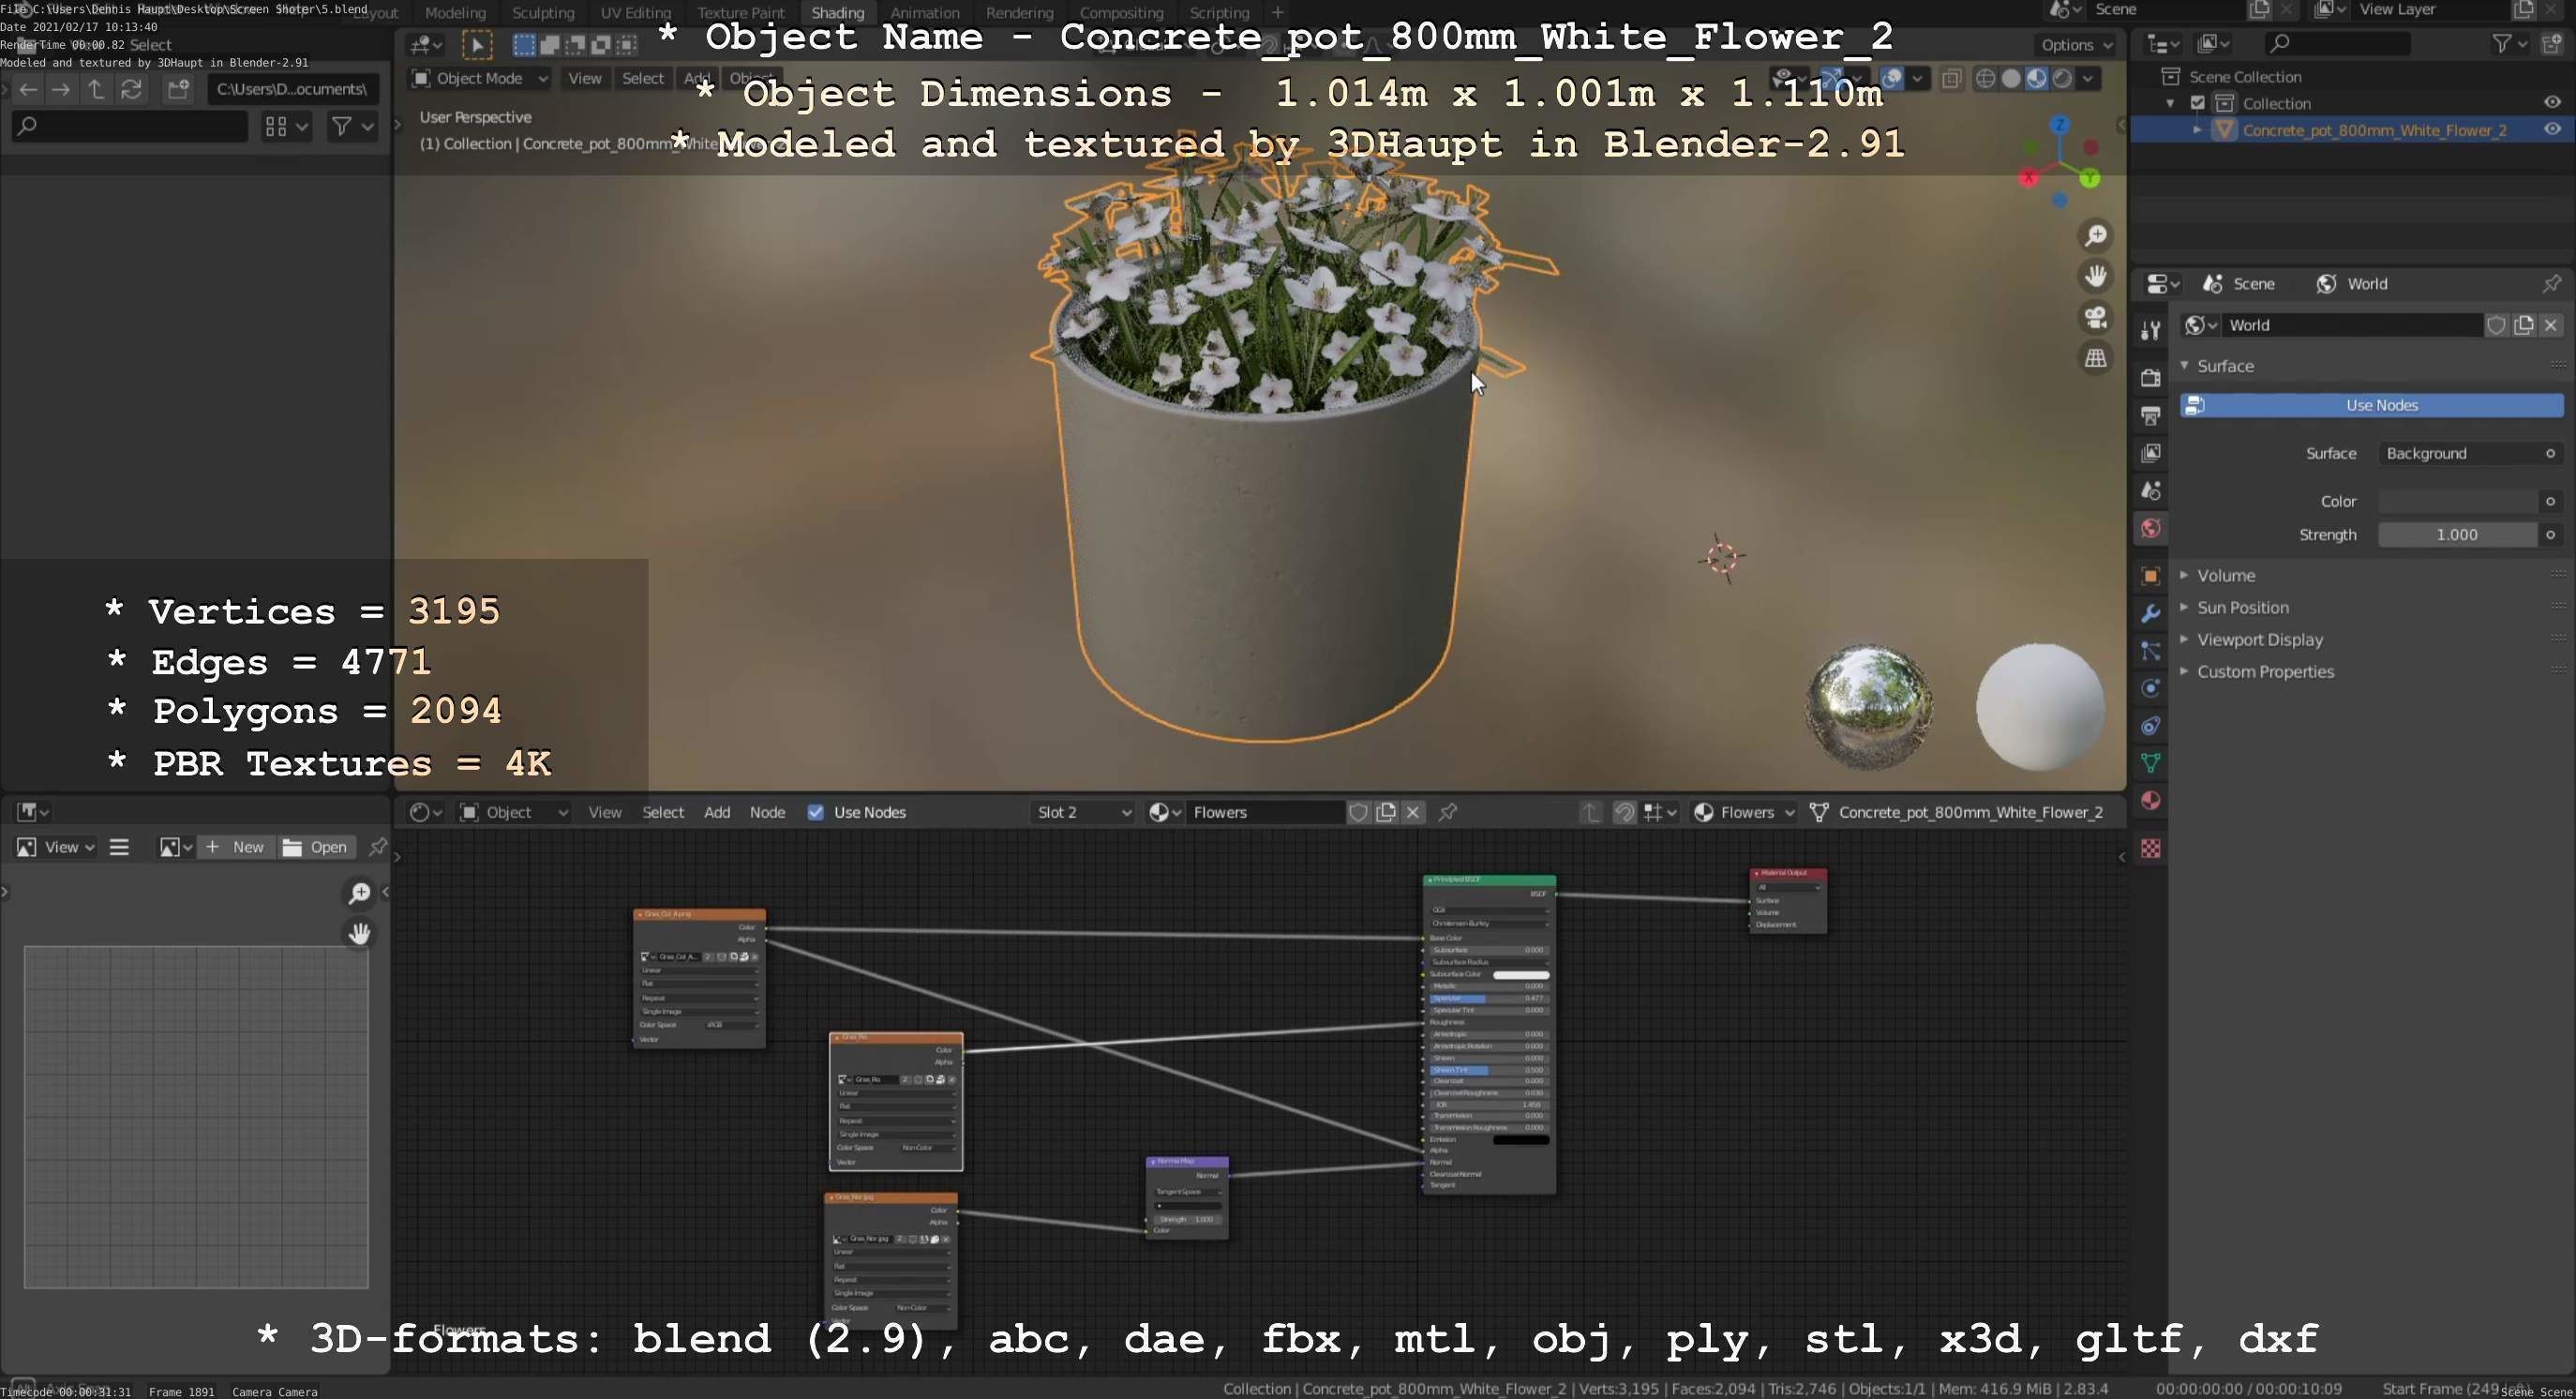Duplicate the Flowers material with new material icon

(1386, 812)
